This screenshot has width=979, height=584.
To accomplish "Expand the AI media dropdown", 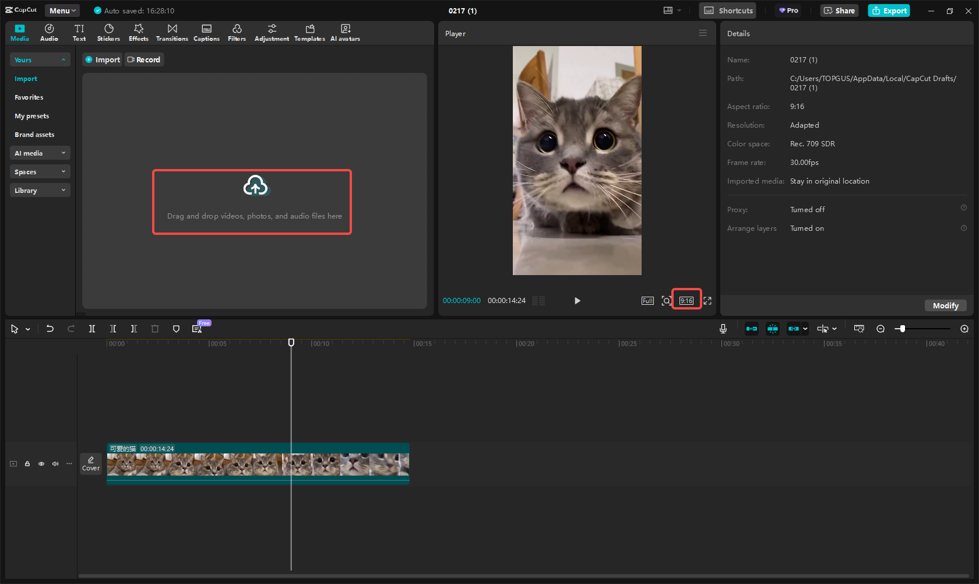I will click(40, 153).
